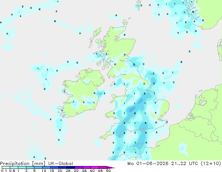222x172 pixels.
Task: Select the 5–10 mm legend color swatch
Action: [38, 167]
